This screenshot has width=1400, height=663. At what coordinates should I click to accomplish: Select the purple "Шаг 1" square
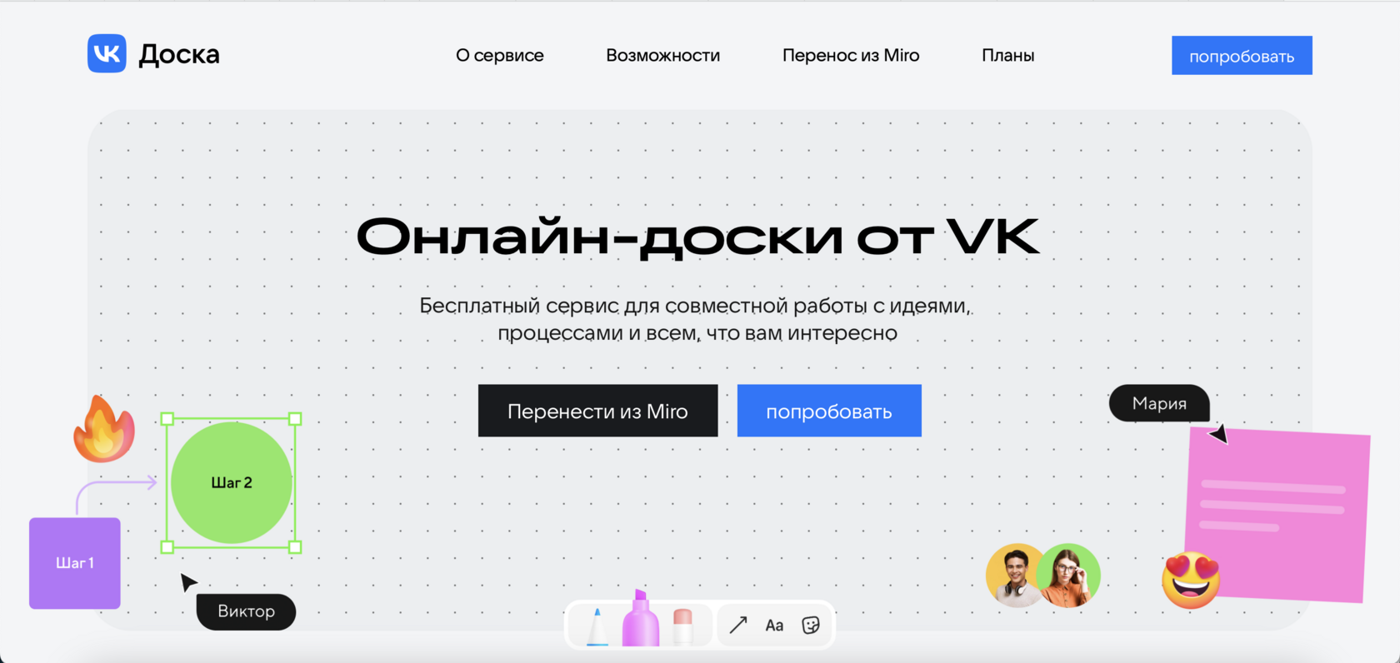[x=75, y=563]
